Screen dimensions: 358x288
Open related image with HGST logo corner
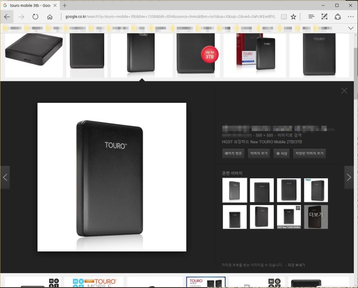click(x=316, y=190)
